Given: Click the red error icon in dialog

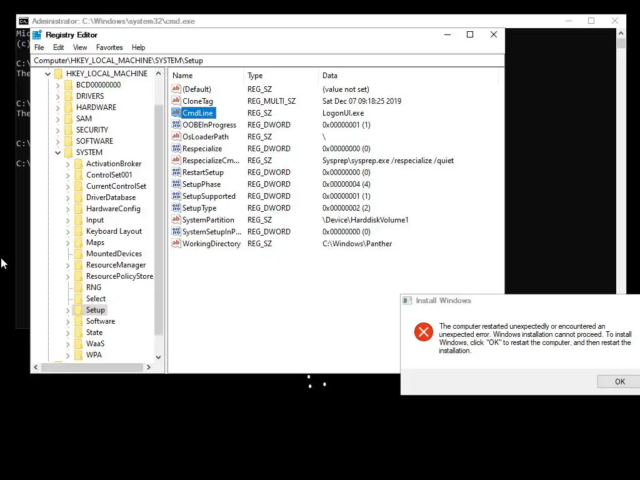Looking at the screenshot, I should (423, 331).
